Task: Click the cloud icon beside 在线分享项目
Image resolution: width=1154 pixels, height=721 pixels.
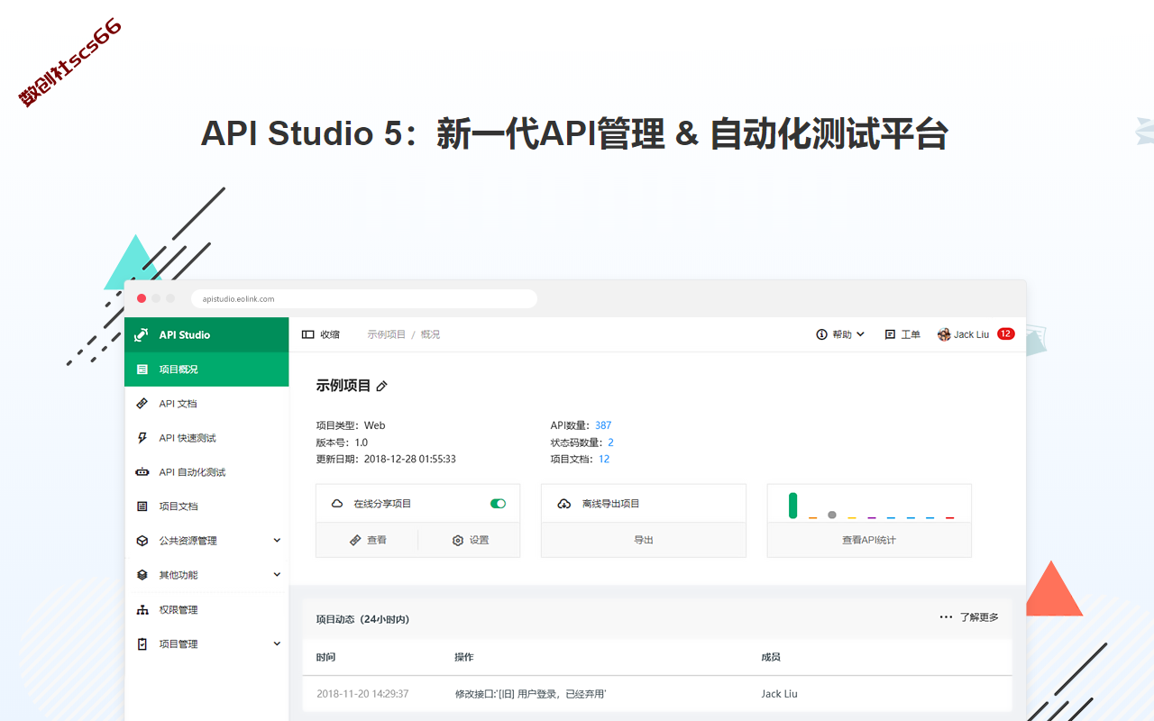Action: [337, 504]
